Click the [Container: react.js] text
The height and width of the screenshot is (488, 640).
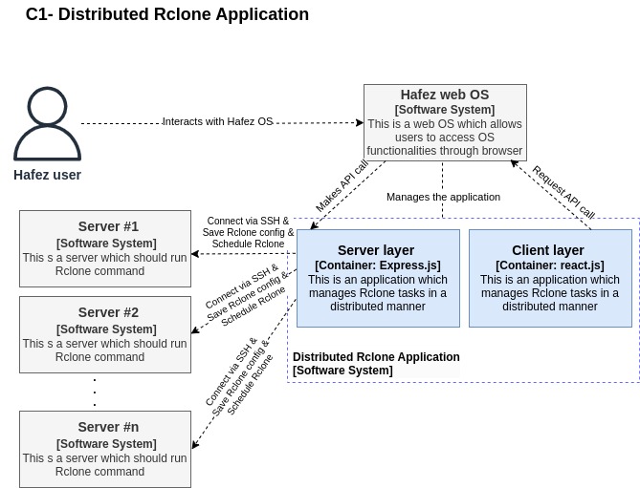[x=550, y=265]
